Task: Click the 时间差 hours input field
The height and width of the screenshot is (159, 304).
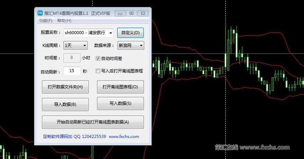Action: [x=72, y=58]
